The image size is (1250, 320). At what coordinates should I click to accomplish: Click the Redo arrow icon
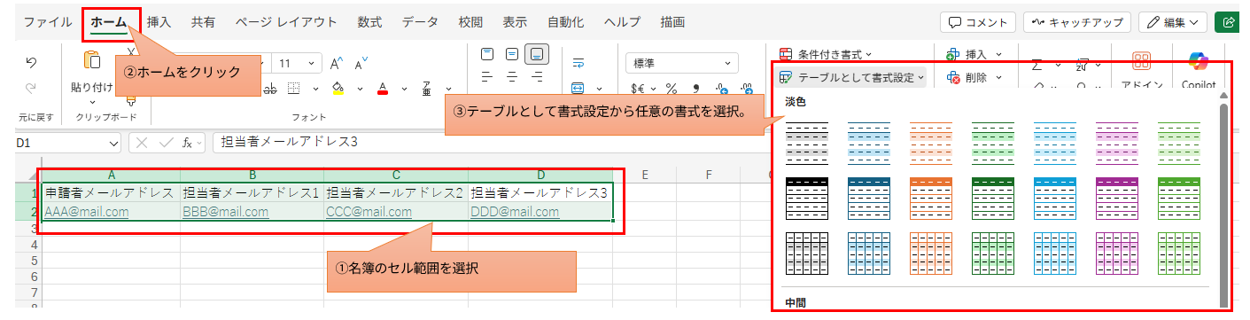tap(31, 88)
